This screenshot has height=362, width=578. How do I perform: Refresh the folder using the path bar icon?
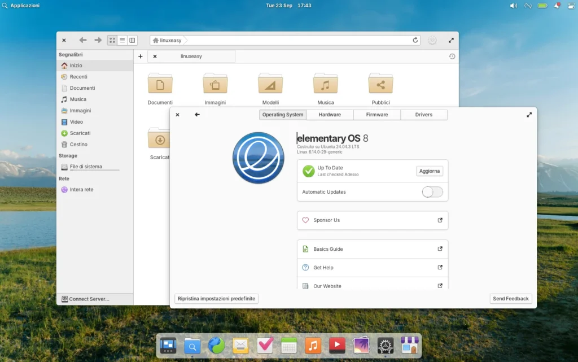click(415, 40)
